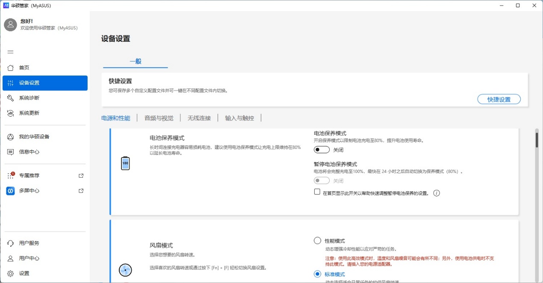The width and height of the screenshot is (543, 283).
Task: Go to 系统更新 page
Action: (x=45, y=113)
